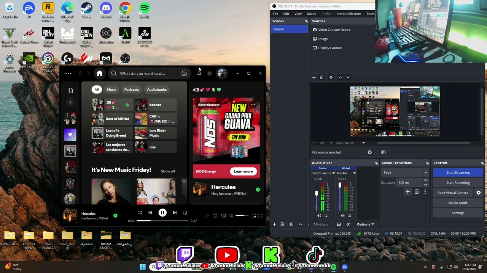The width and height of the screenshot is (487, 273).
Task: Toggle repeat in Spotify player
Action: 185,213
